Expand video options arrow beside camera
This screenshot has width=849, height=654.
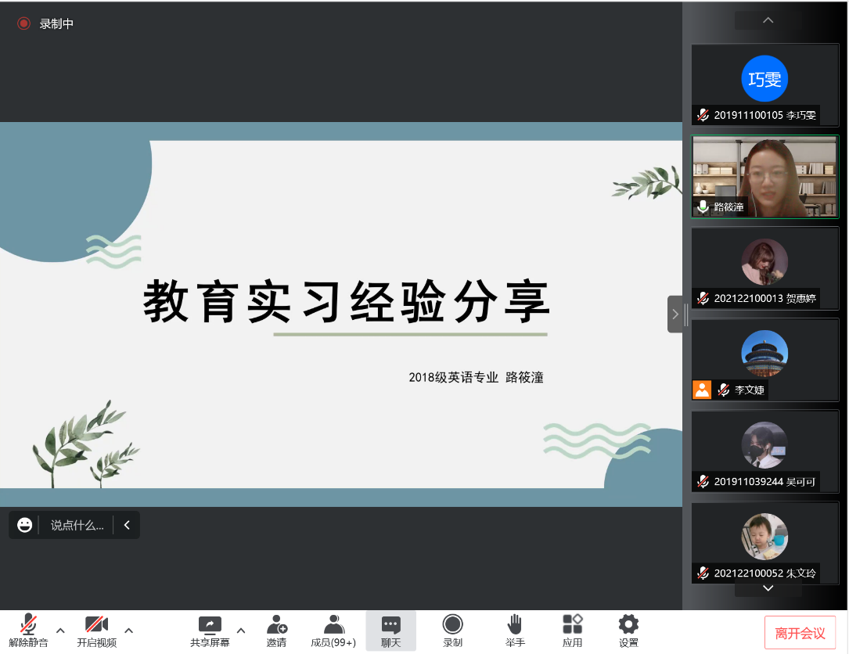pyautogui.click(x=128, y=631)
